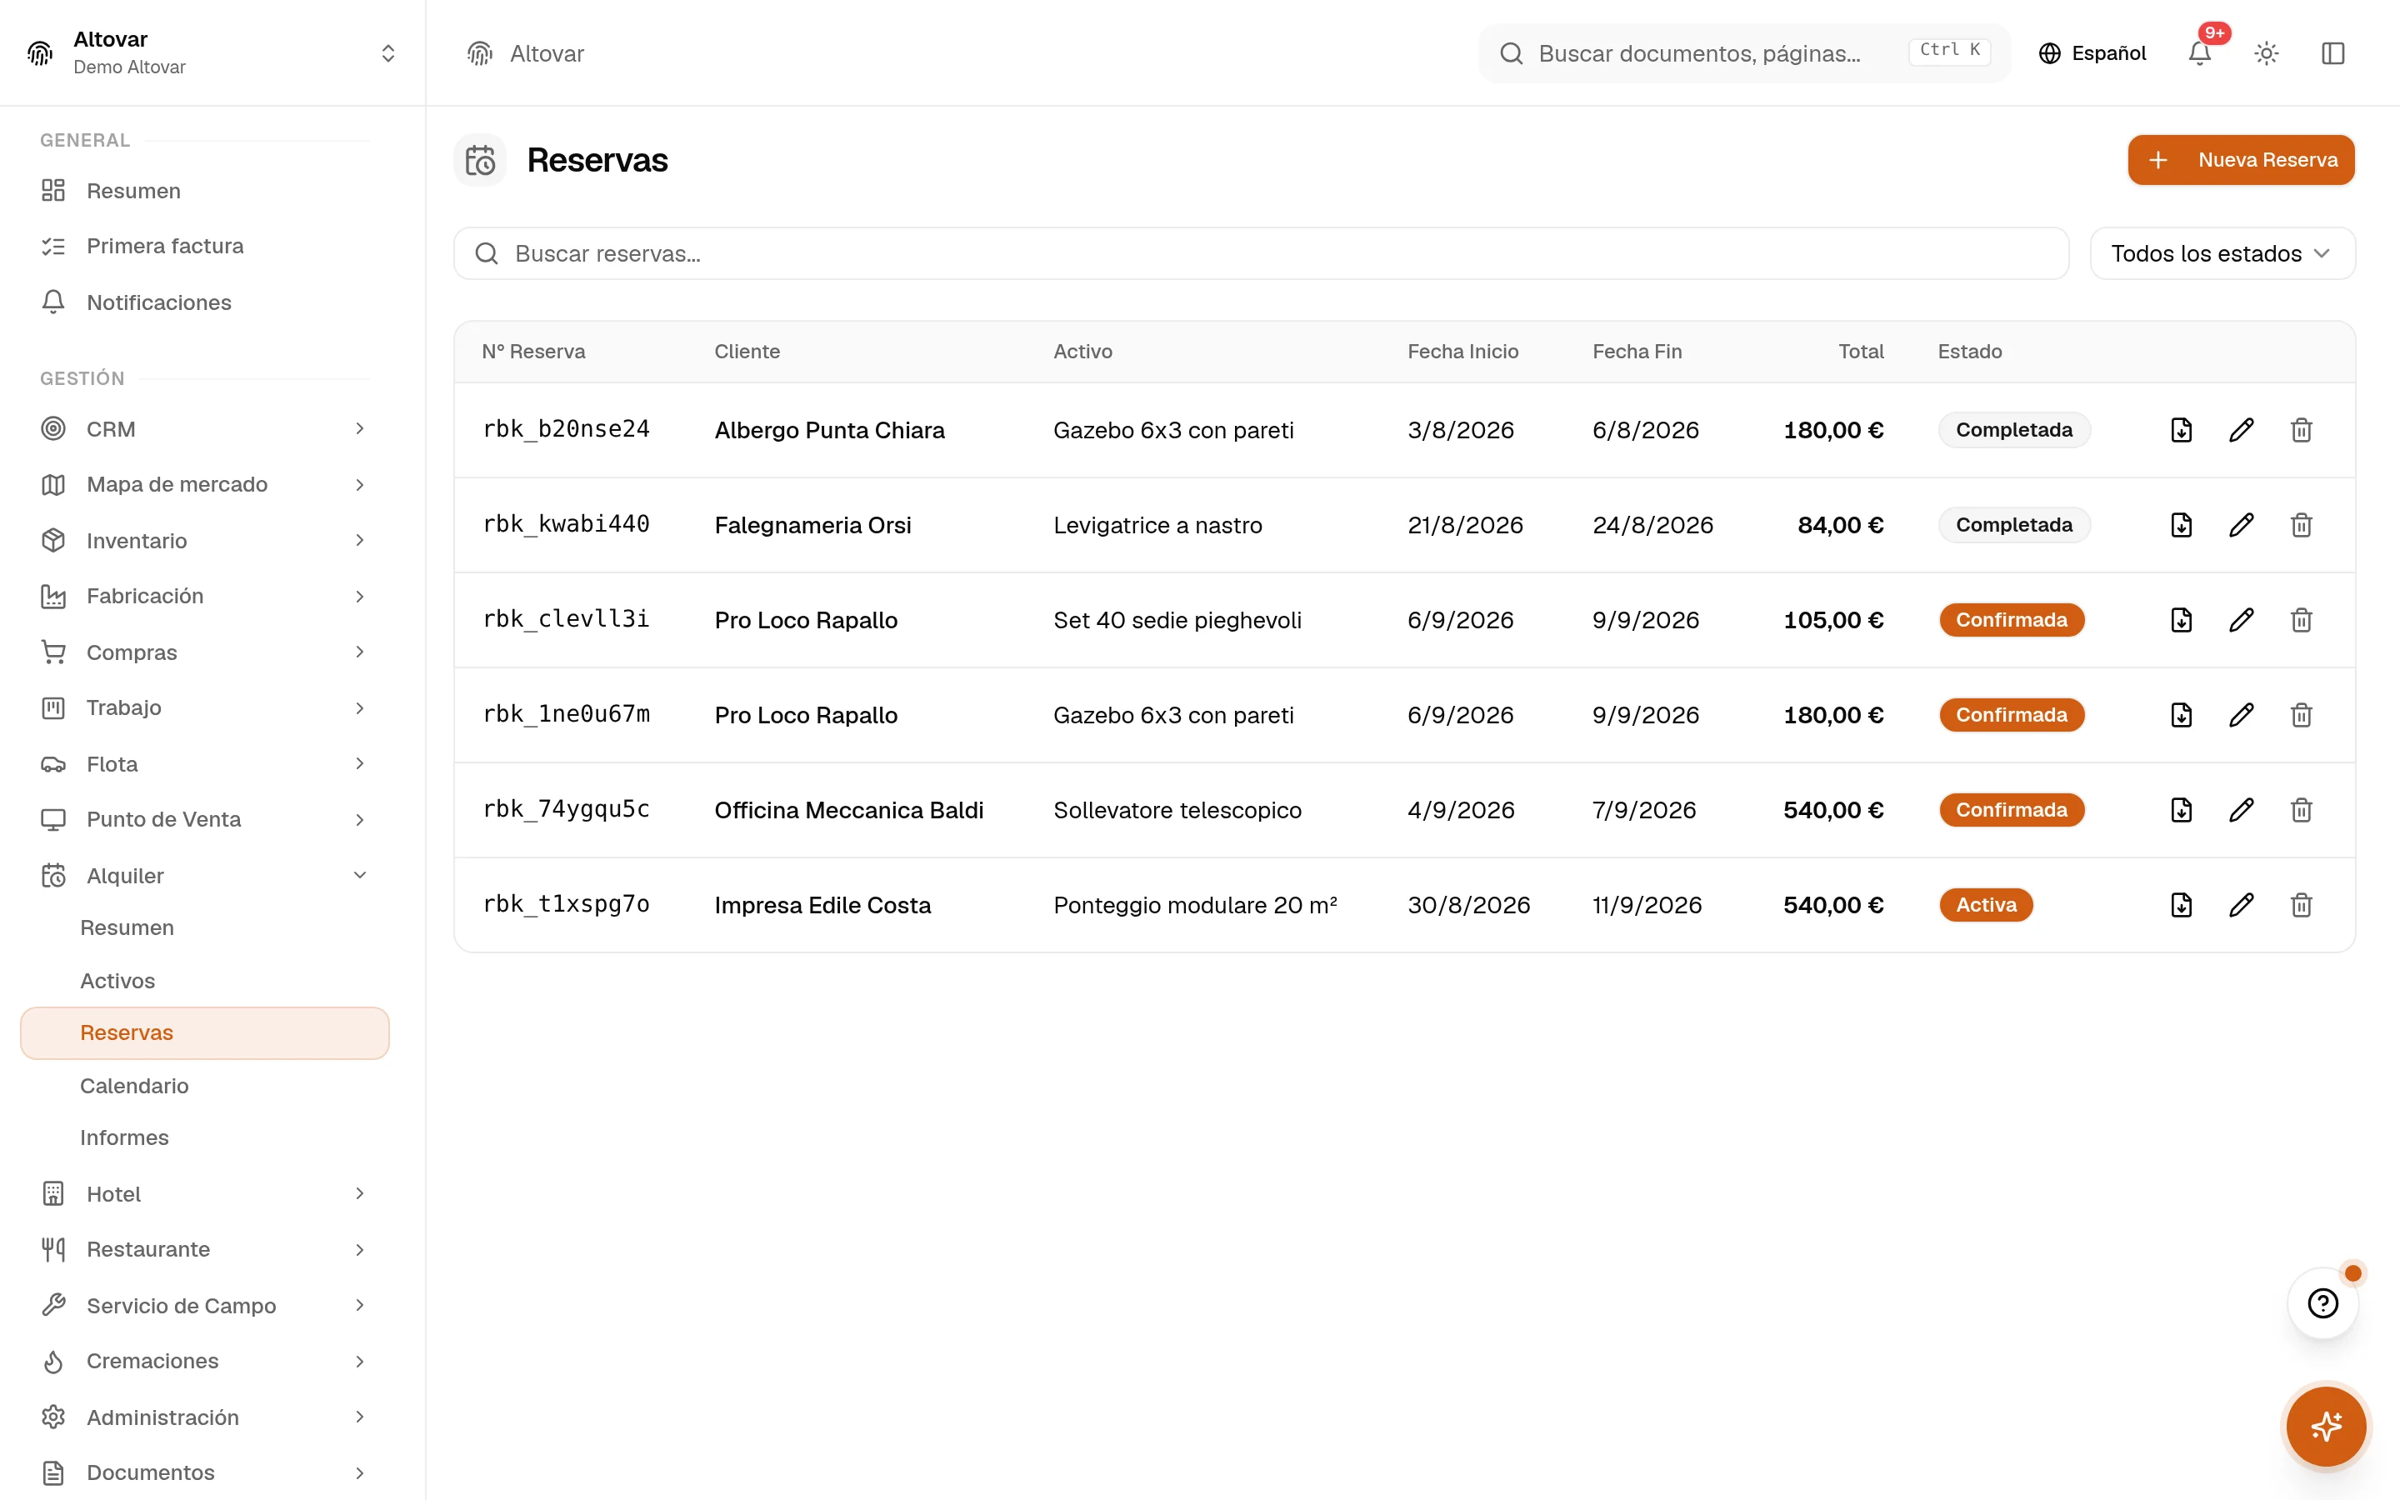Image resolution: width=2400 pixels, height=1500 pixels.
Task: Expand the Administración section
Action: click(204, 1417)
